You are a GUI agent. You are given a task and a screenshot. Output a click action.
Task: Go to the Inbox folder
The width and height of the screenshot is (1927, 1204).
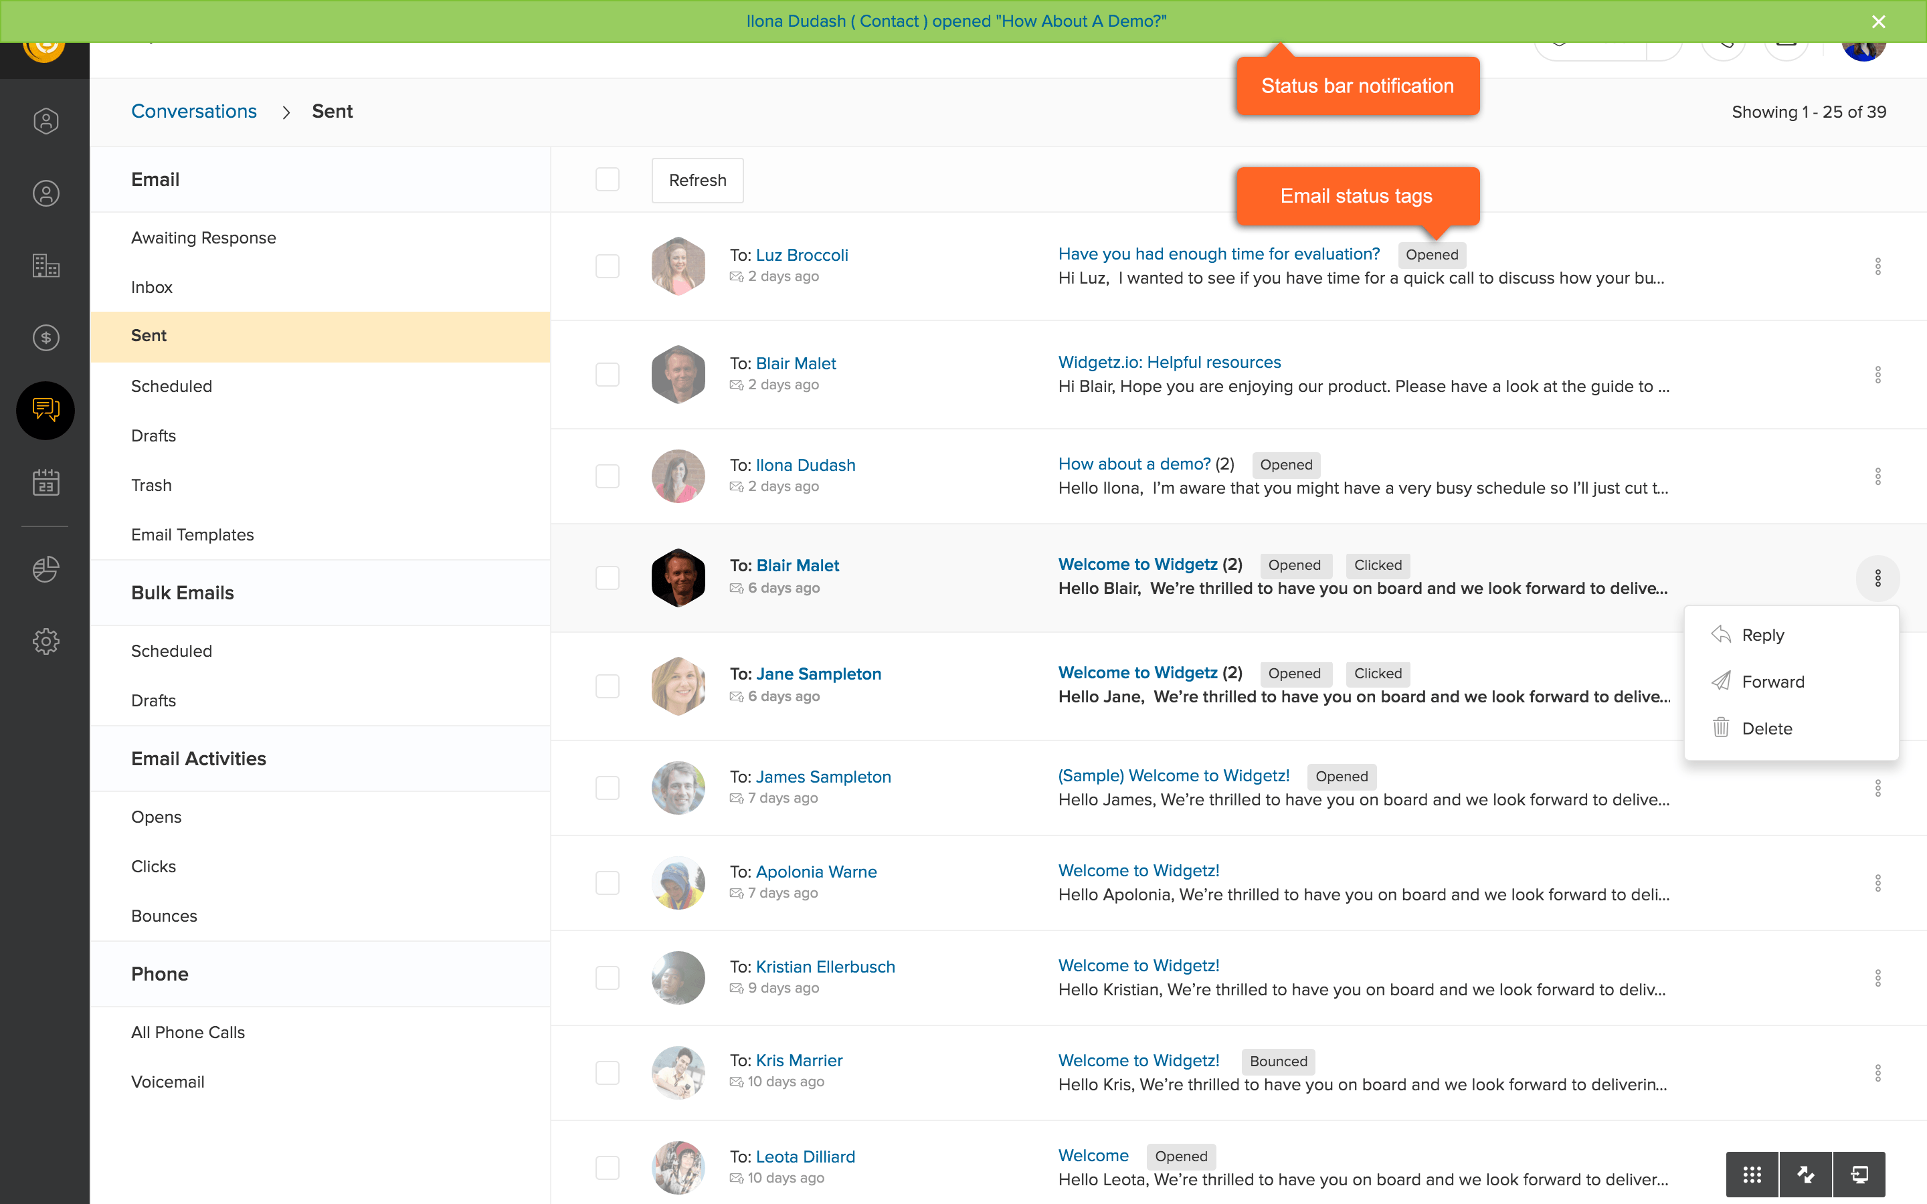pos(151,288)
